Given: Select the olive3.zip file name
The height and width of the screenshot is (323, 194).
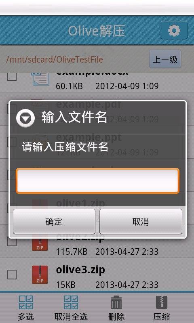Looking at the screenshot, I should pos(80,270).
